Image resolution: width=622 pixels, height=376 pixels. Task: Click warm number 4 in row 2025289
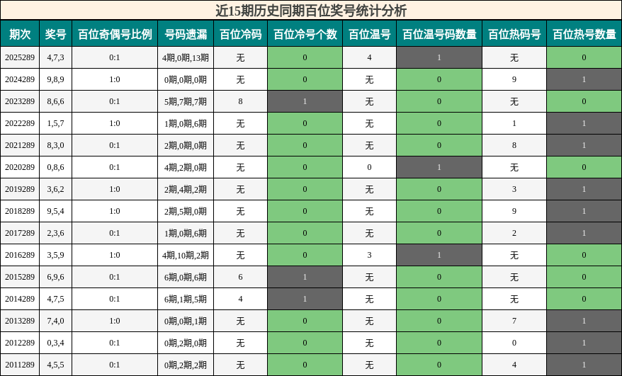(x=369, y=57)
